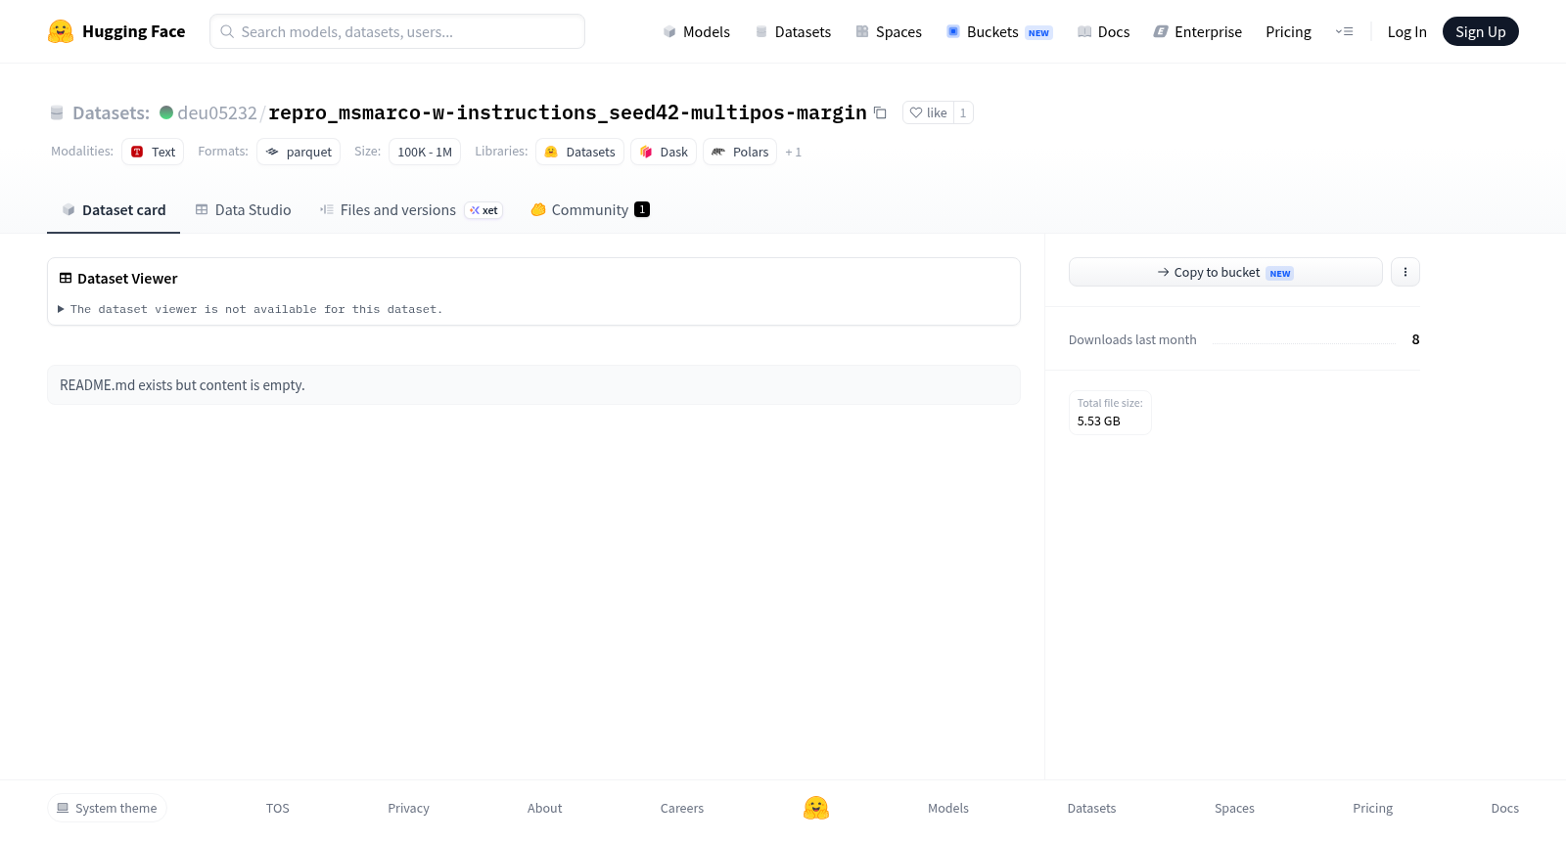Copy the dataset name to the clipboard
Viewport: 1566px width, 842px height.
[x=880, y=112]
